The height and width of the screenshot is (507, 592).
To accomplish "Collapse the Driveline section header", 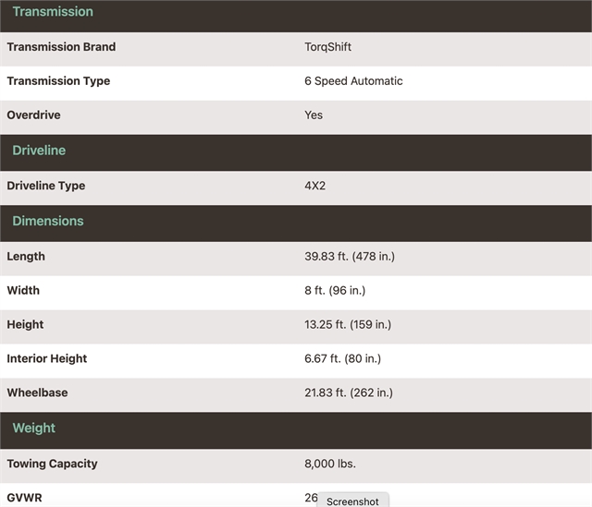I will point(39,151).
